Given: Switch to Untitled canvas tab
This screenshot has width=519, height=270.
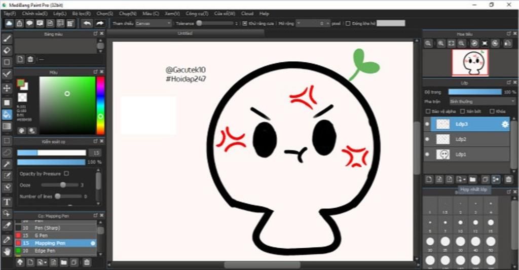Looking at the screenshot, I should tap(185, 33).
